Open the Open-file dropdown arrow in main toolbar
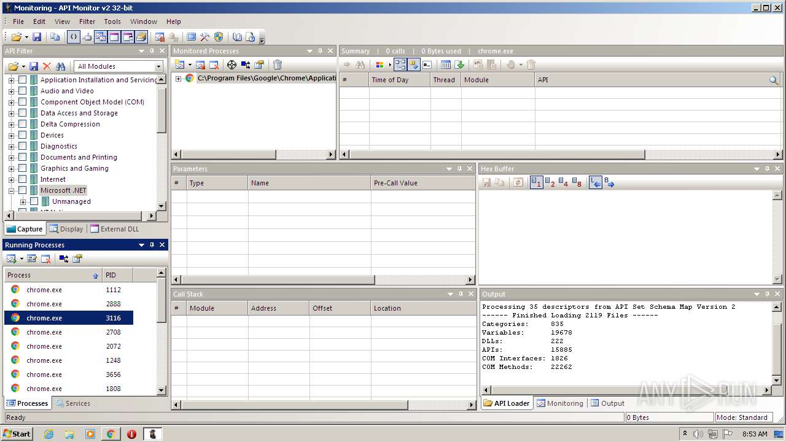Viewport: 786px width, 442px height. pos(25,37)
